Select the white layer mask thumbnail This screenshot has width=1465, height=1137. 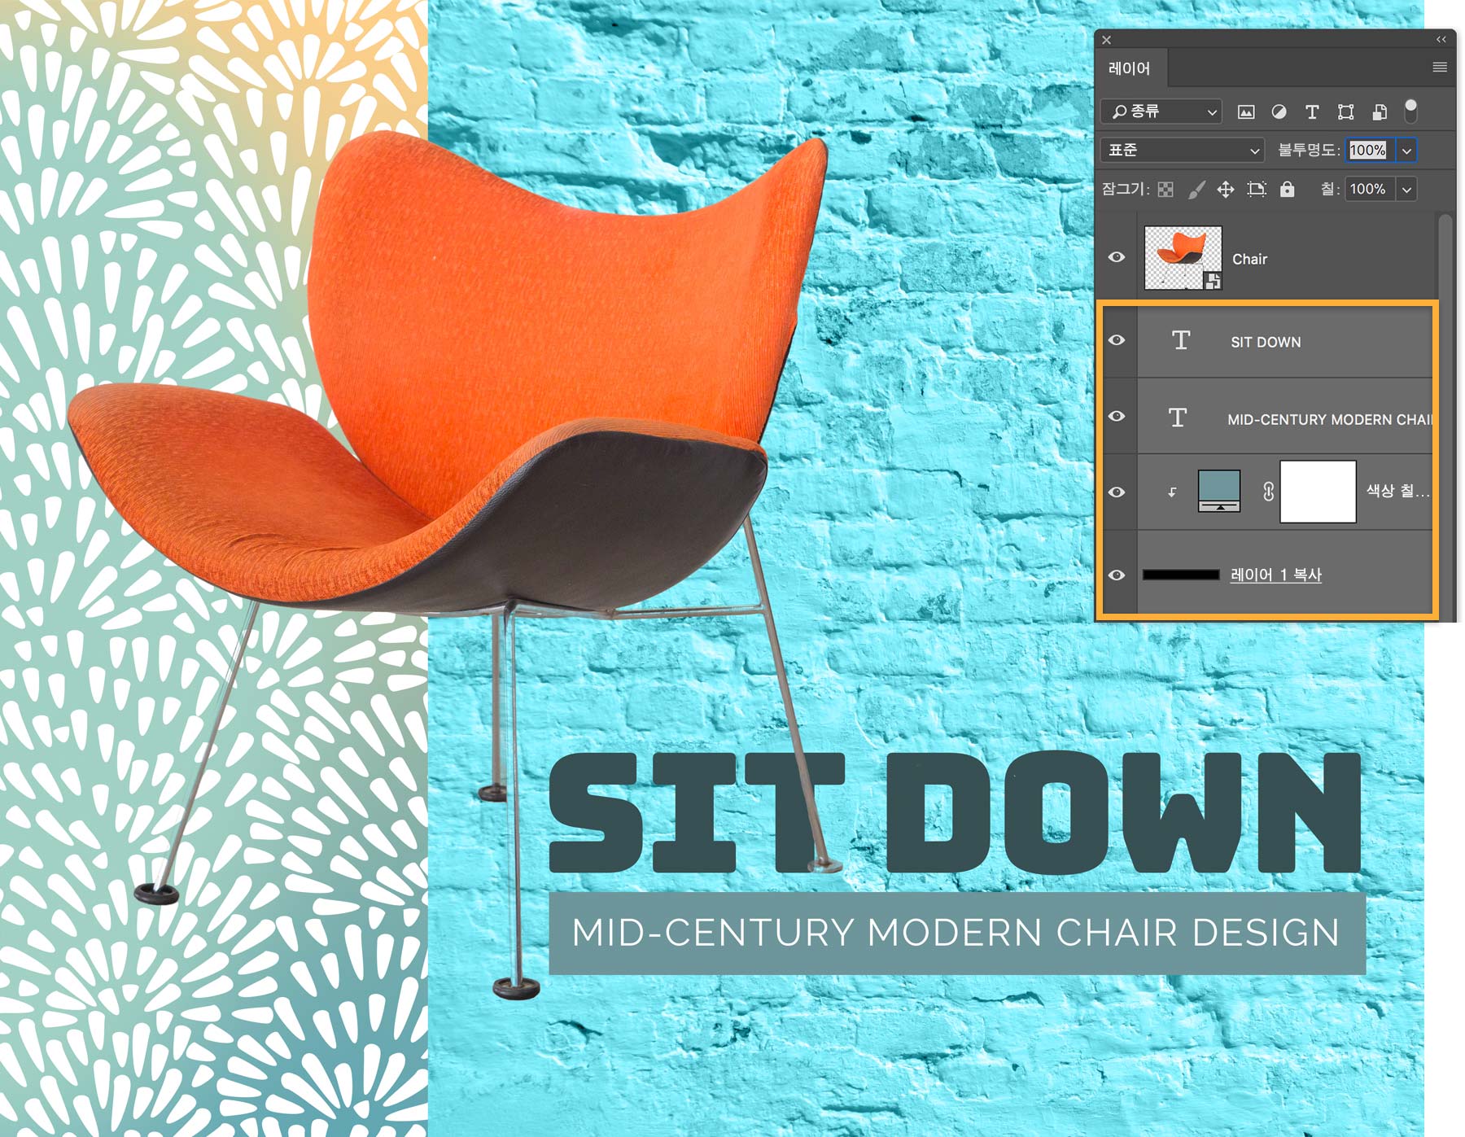pyautogui.click(x=1318, y=491)
